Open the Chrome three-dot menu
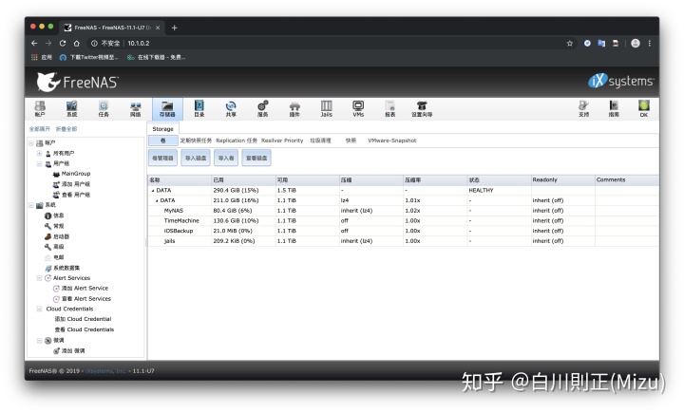The height and width of the screenshot is (413, 684). tap(650, 43)
